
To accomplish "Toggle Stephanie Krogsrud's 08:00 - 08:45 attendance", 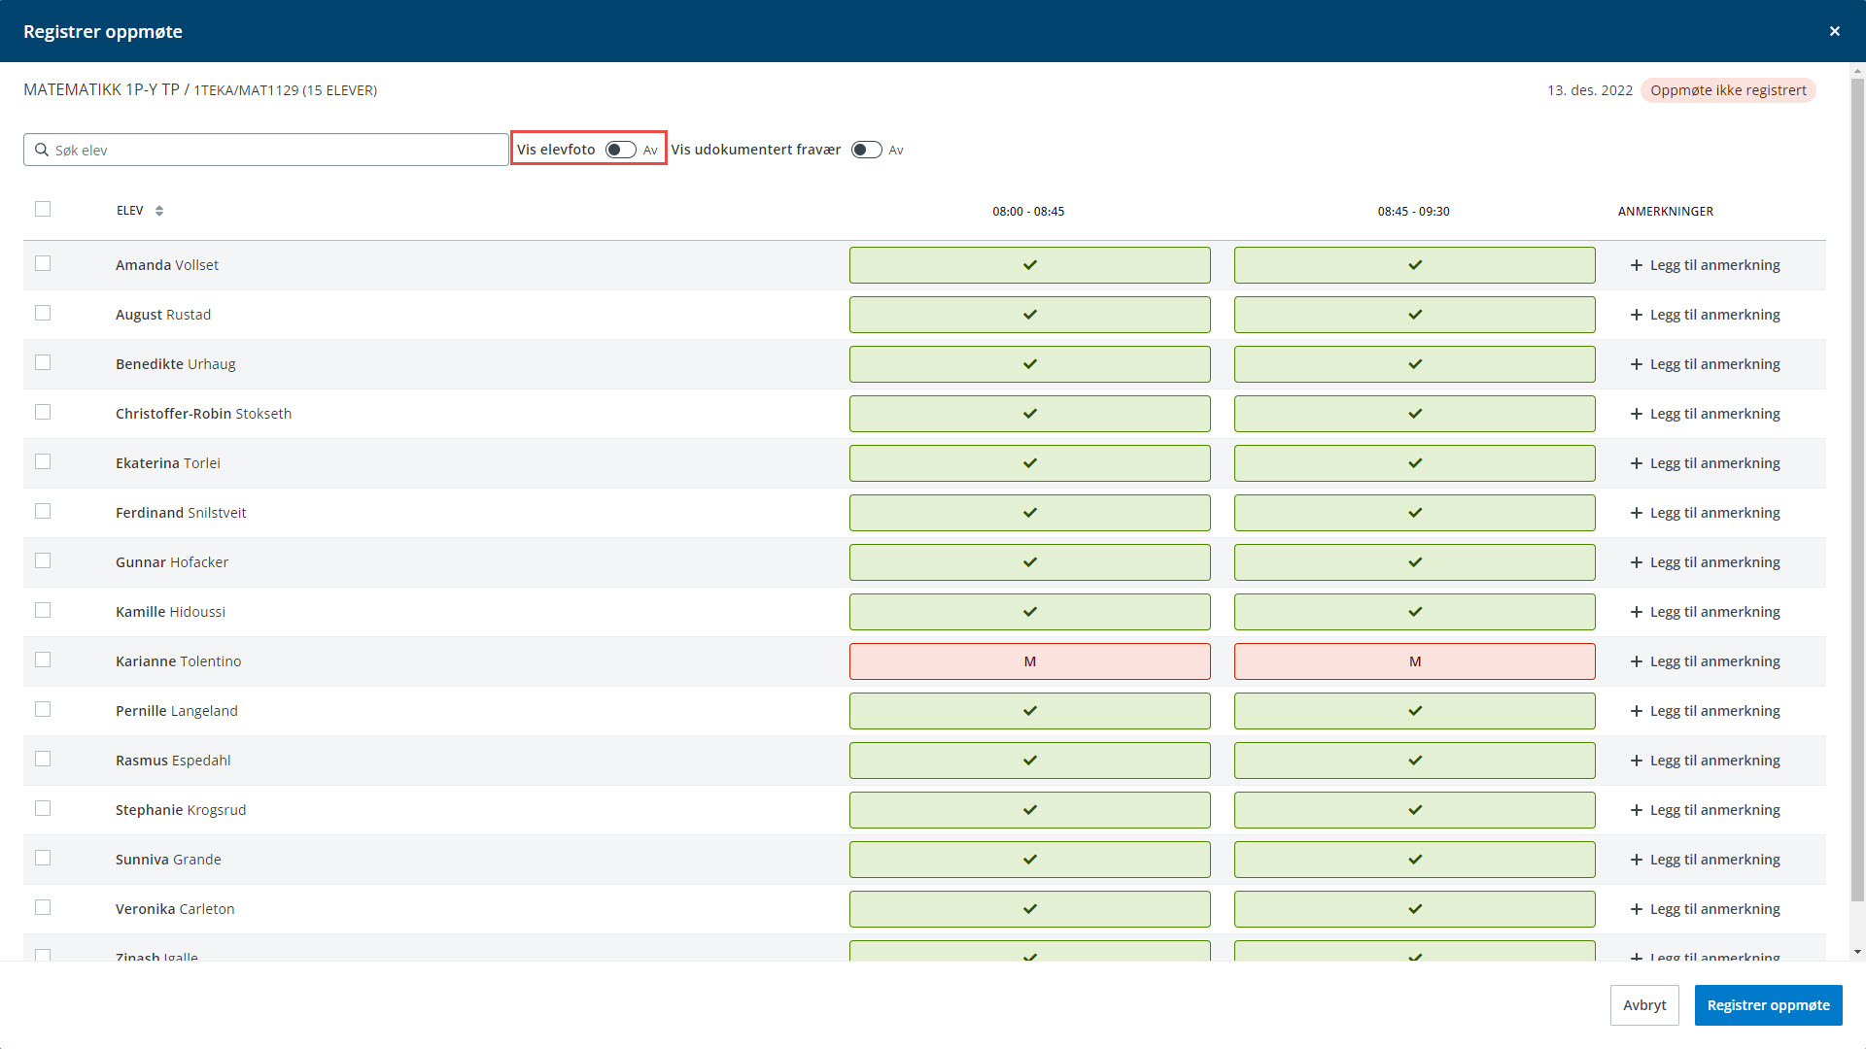I will [1030, 810].
